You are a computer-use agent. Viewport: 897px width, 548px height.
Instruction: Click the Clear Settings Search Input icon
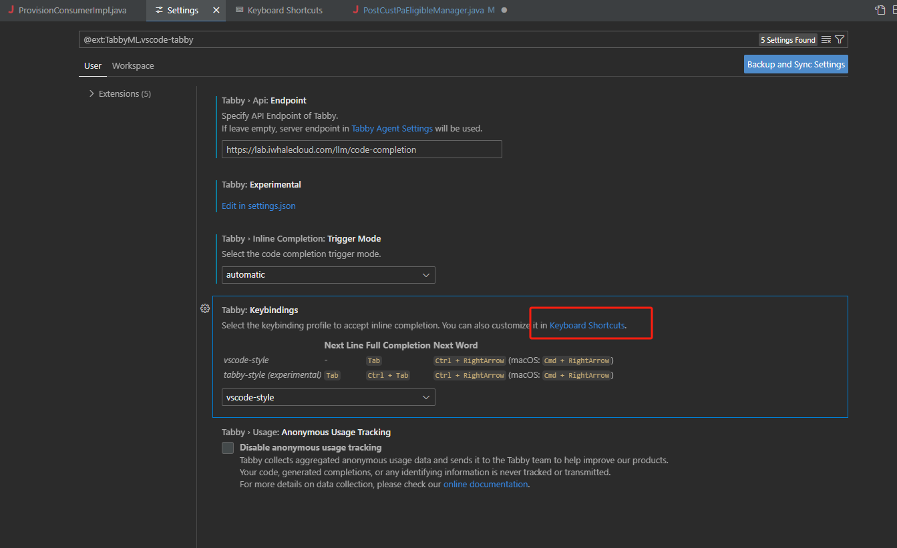[x=826, y=40]
